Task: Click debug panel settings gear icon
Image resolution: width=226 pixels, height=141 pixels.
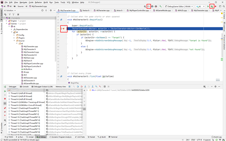Action: 215,87
